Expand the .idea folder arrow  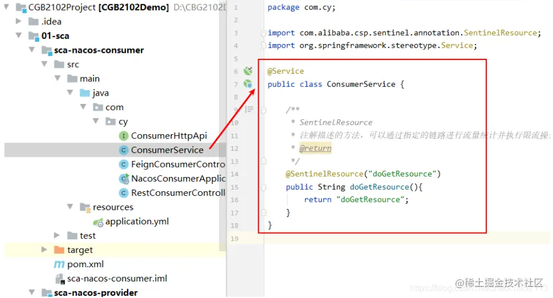tap(19, 21)
